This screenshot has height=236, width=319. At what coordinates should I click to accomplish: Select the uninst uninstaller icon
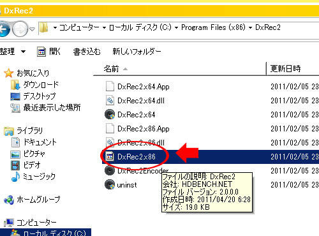coord(110,184)
